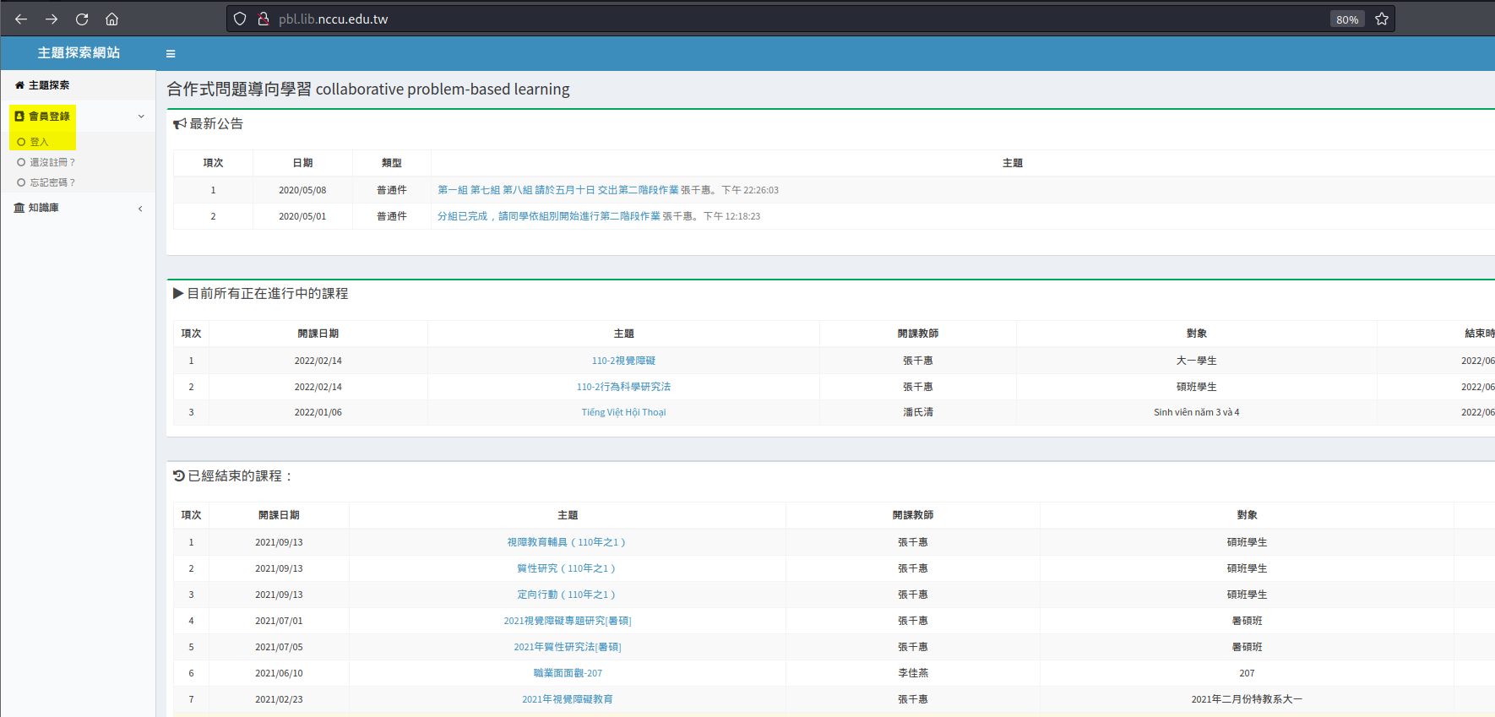Click the 2020/05/08 announcement date cell
The width and height of the screenshot is (1495, 717).
[x=302, y=190]
